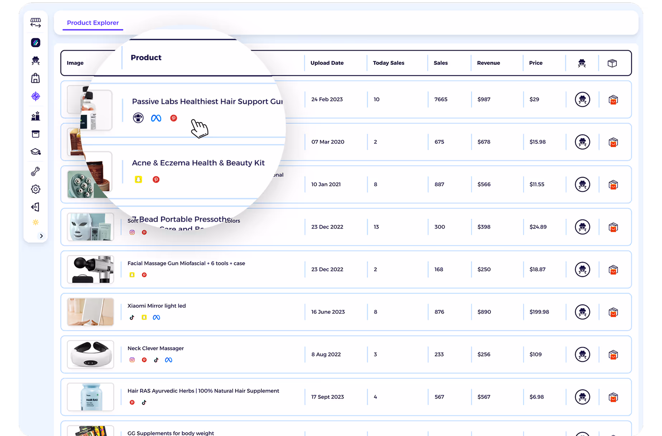Click Pinterest icon under Passive Labs product
The width and height of the screenshot is (662, 436).
174,118
